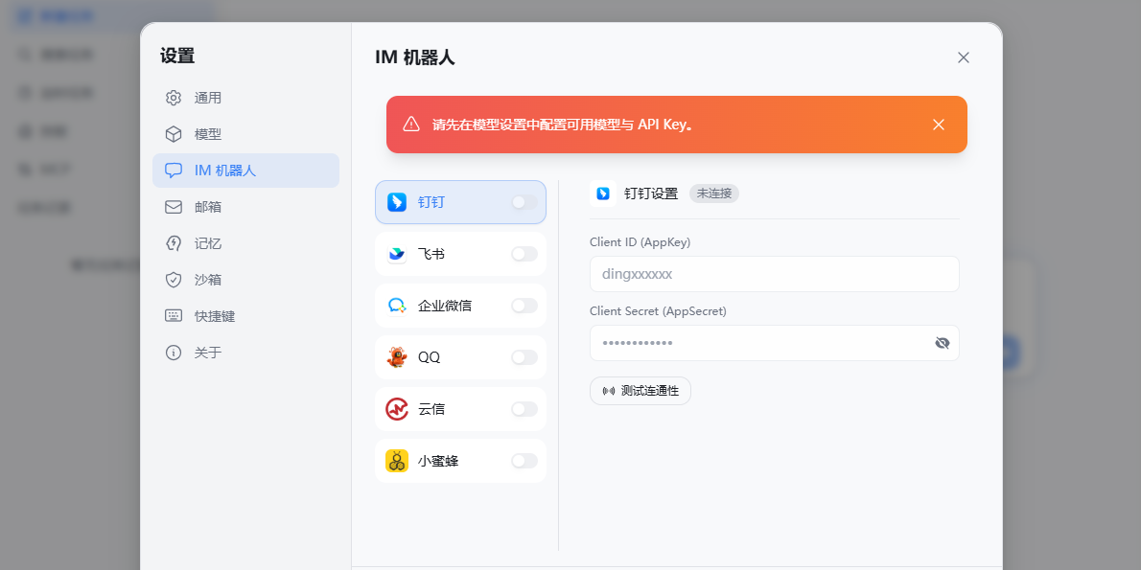Image resolution: width=1141 pixels, height=570 pixels.
Task: Turn on the Feishu (飞书) toggle switch
Action: pyautogui.click(x=524, y=254)
